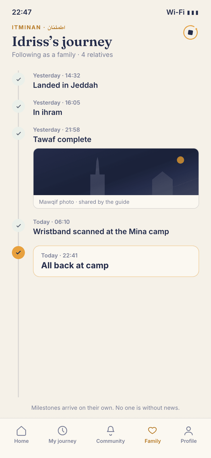Tap the In ihram milestone title

point(48,112)
